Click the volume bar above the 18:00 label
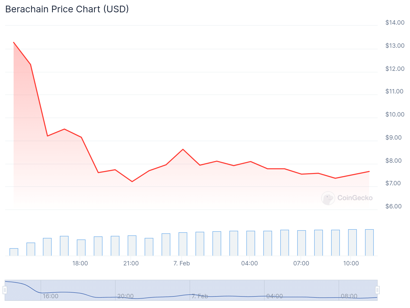The width and height of the screenshot is (410, 308). pos(81,248)
